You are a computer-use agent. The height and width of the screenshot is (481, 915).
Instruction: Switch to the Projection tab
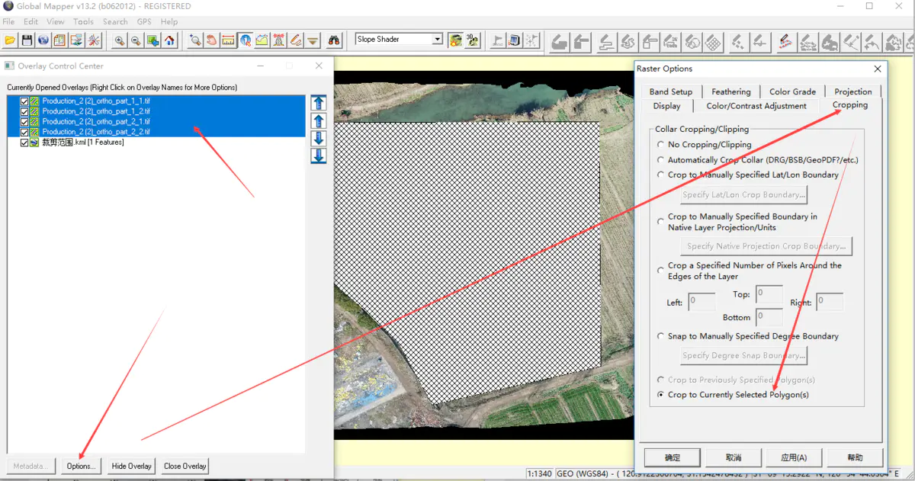(x=852, y=91)
